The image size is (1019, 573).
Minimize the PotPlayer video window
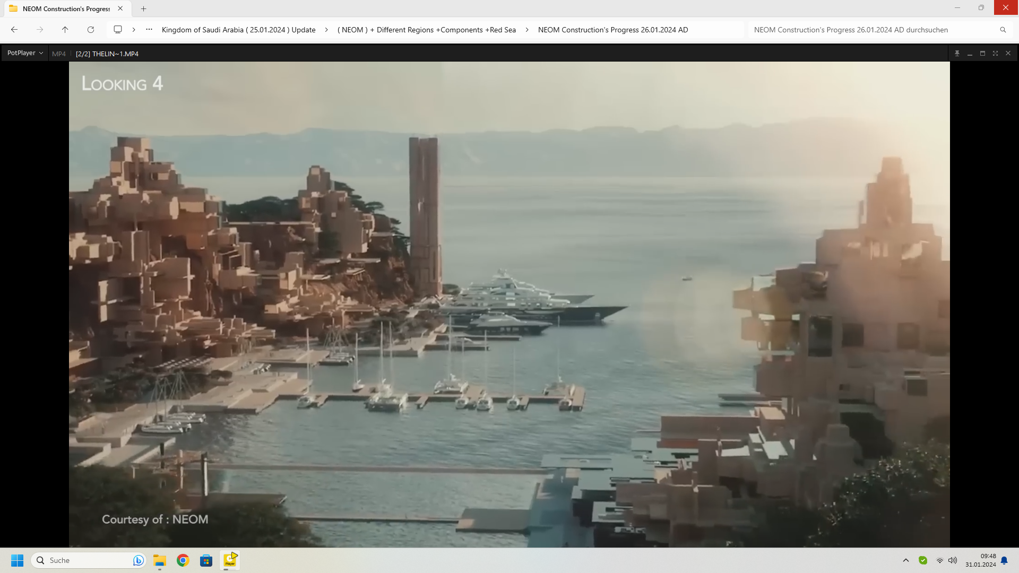tap(970, 53)
